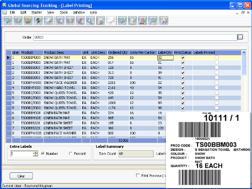
Task: Click the Order input field showing 10111
Action: (136, 37)
